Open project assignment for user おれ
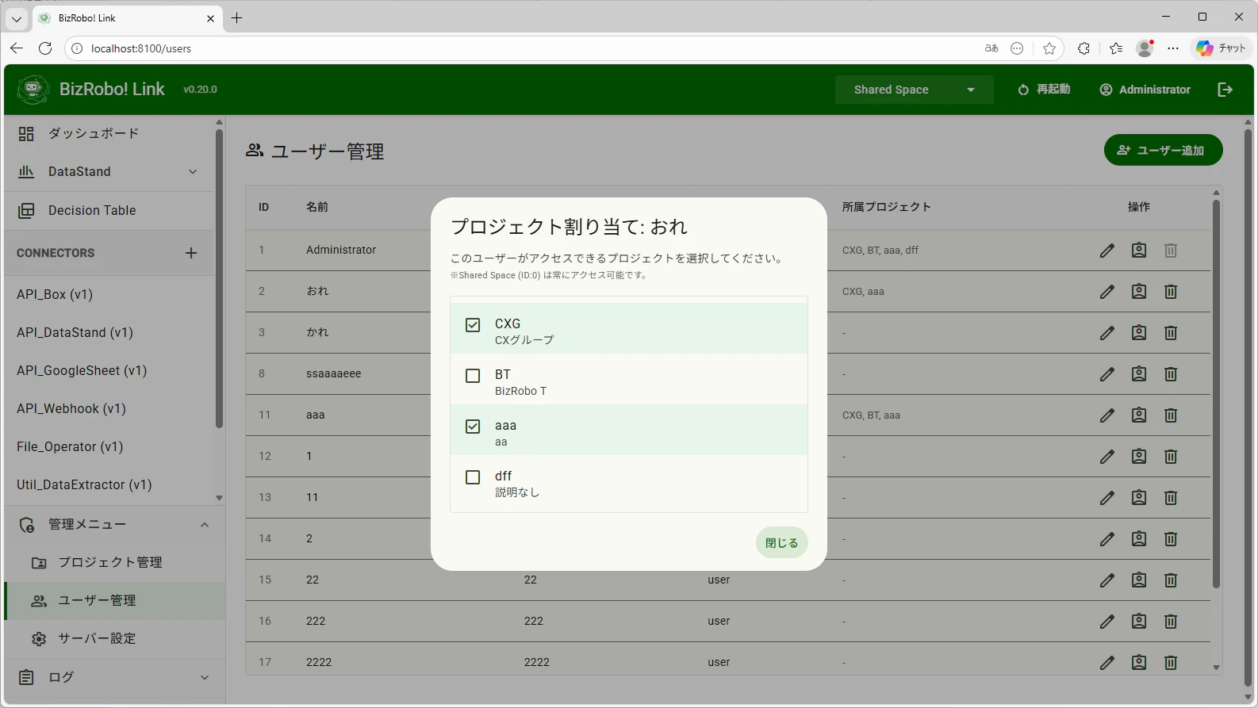 1139,292
